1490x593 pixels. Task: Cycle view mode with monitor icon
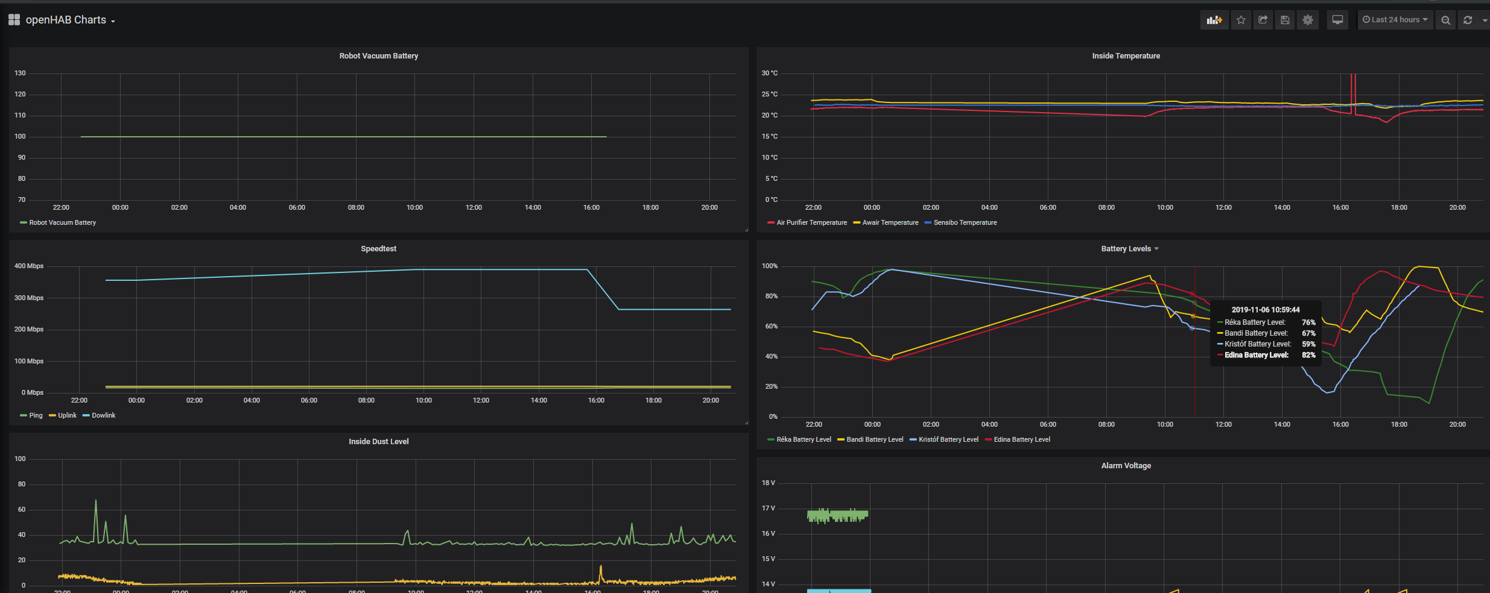[1337, 20]
